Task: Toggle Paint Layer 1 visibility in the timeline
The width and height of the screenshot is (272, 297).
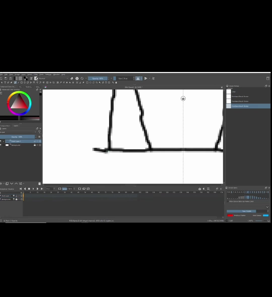Action: point(14,196)
